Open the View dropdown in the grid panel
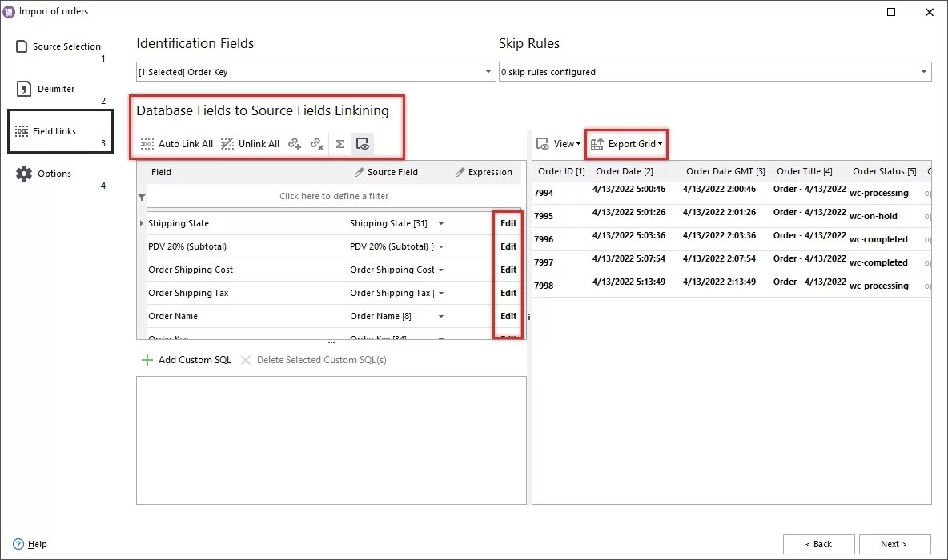Image resolution: width=948 pixels, height=560 pixels. tap(558, 144)
